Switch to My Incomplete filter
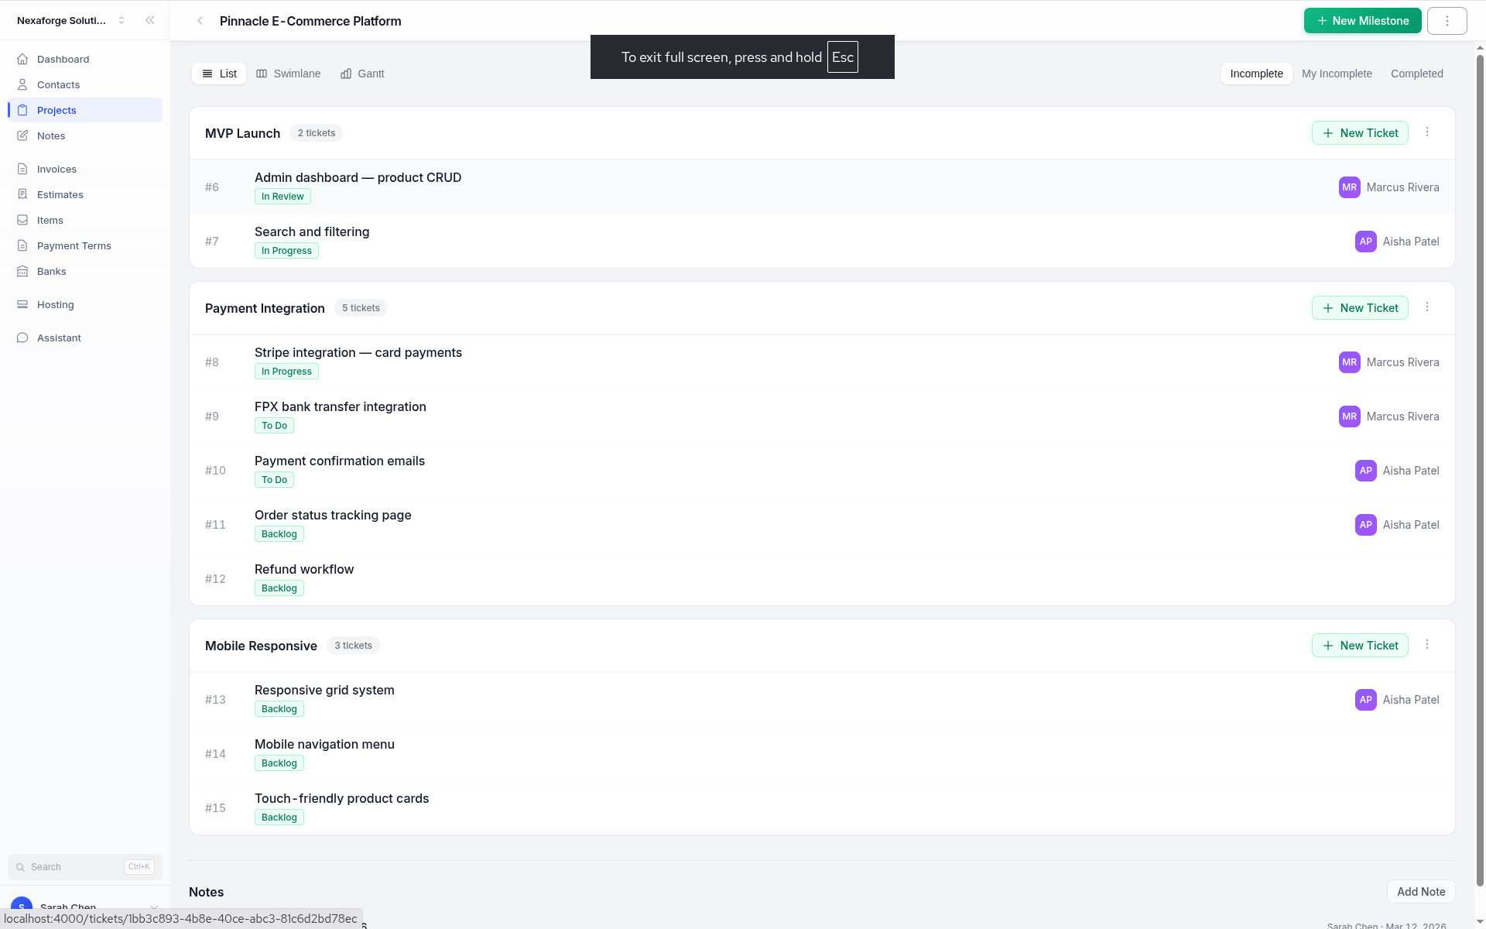This screenshot has width=1486, height=929. tap(1337, 73)
